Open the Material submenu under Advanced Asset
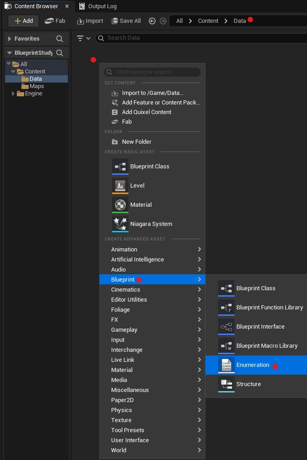307x460 pixels. pyautogui.click(x=152, y=370)
